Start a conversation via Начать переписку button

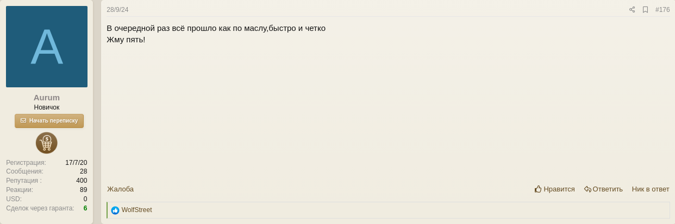49,120
